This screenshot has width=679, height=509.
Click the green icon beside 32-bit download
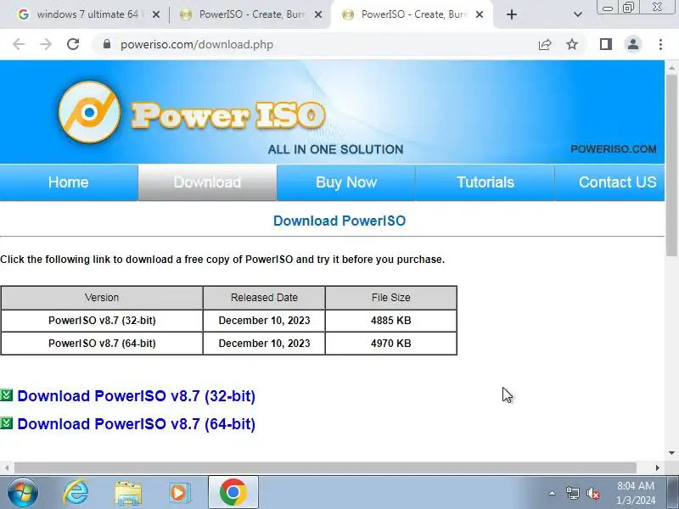click(7, 395)
